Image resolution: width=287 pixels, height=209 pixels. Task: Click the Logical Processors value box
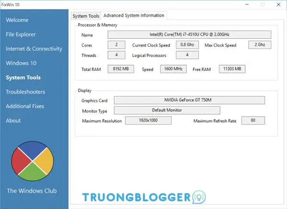pyautogui.click(x=187, y=55)
